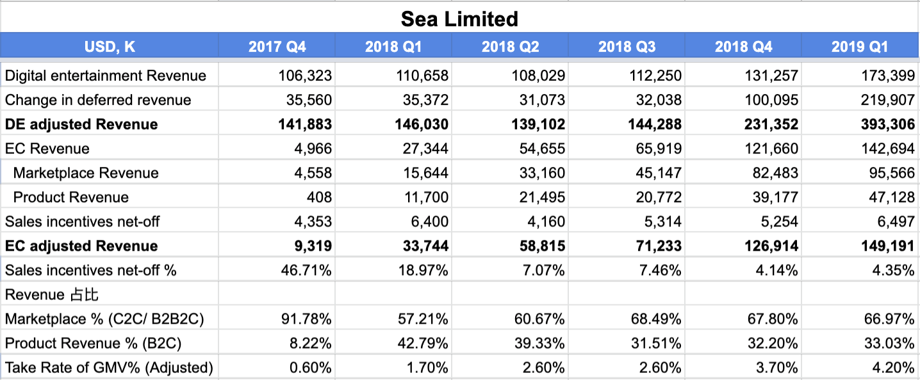Viewport: 920px width, 380px height.
Task: Select the Sea Limited title cell
Action: 459,19
